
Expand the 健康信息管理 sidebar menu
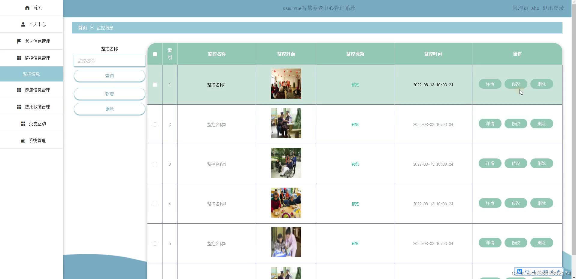point(32,90)
